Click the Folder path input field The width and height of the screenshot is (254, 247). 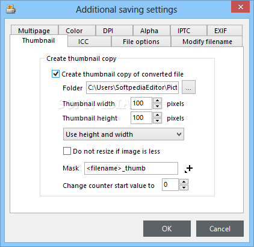tap(132, 87)
